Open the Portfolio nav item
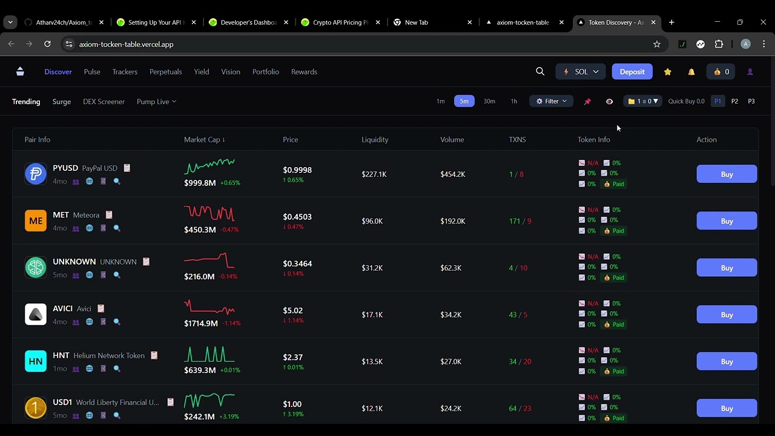 click(x=266, y=71)
